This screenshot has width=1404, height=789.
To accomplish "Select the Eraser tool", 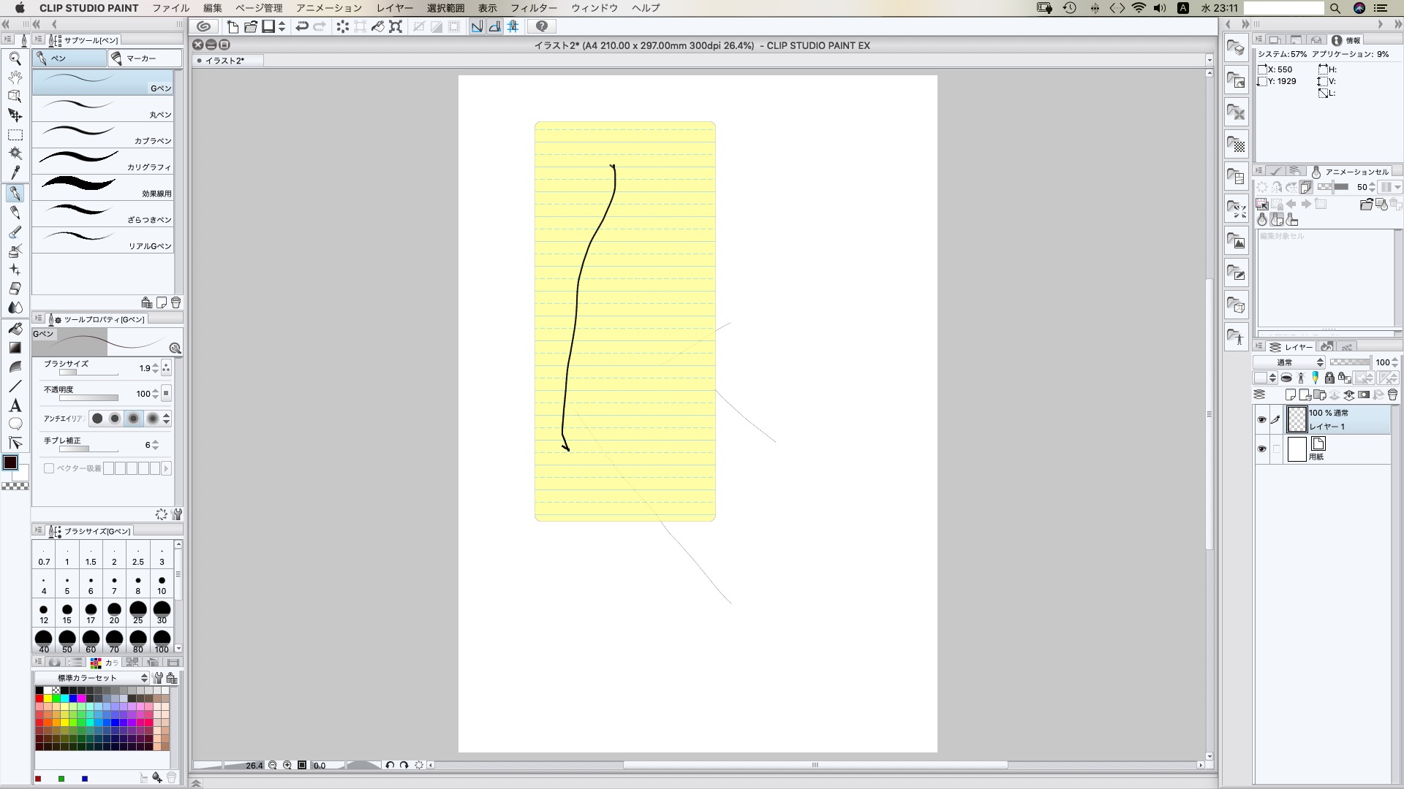I will tap(15, 289).
